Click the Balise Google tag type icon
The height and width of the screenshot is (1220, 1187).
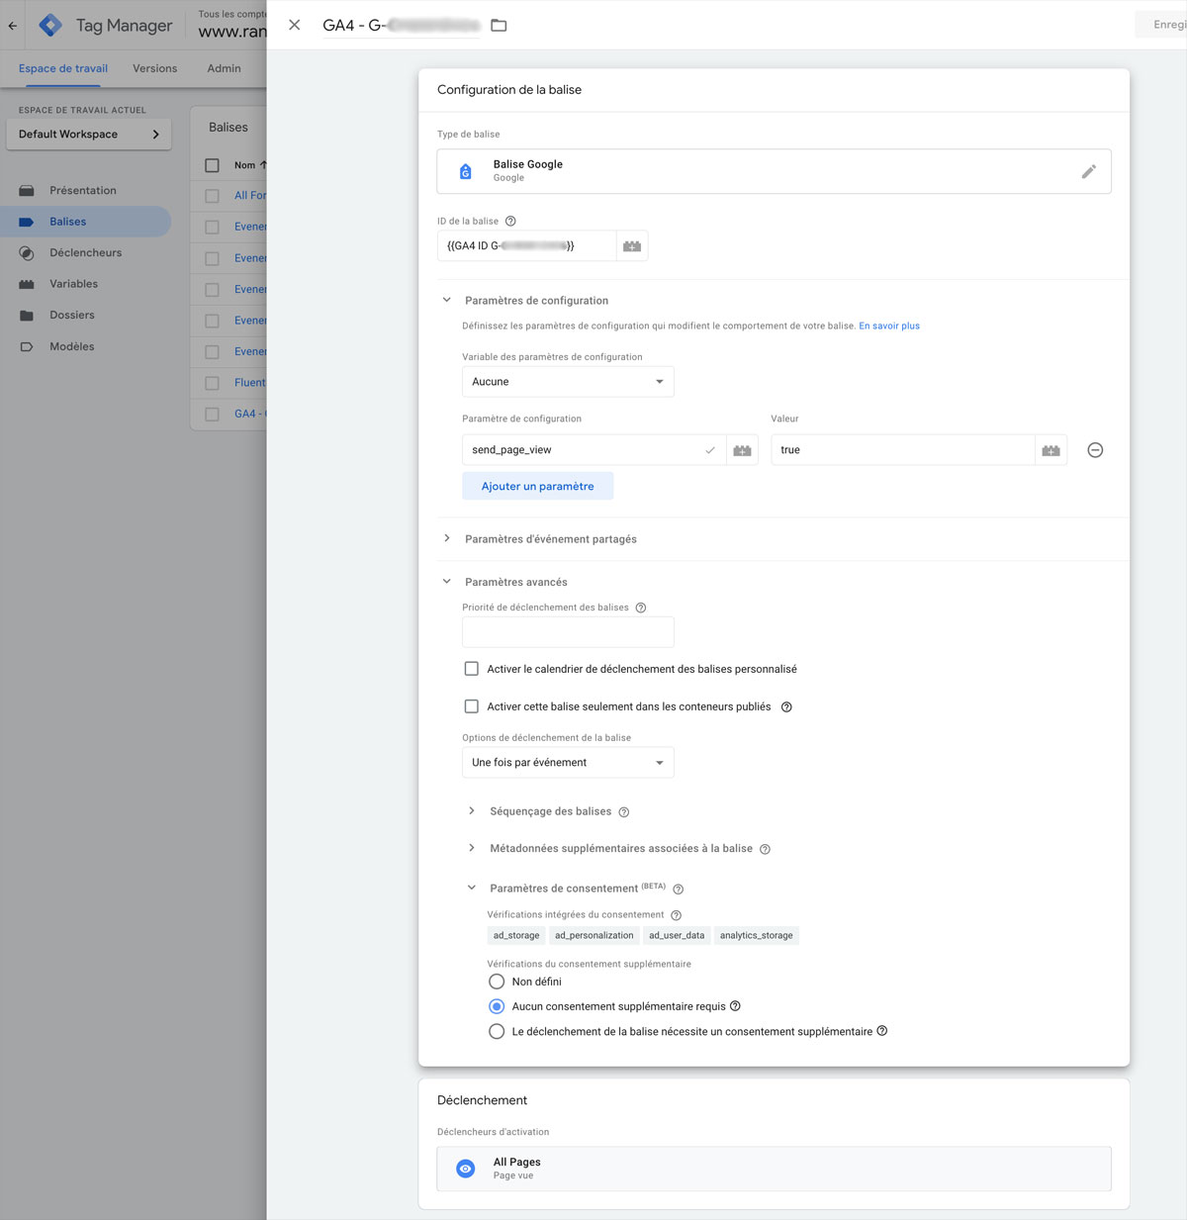pos(466,171)
